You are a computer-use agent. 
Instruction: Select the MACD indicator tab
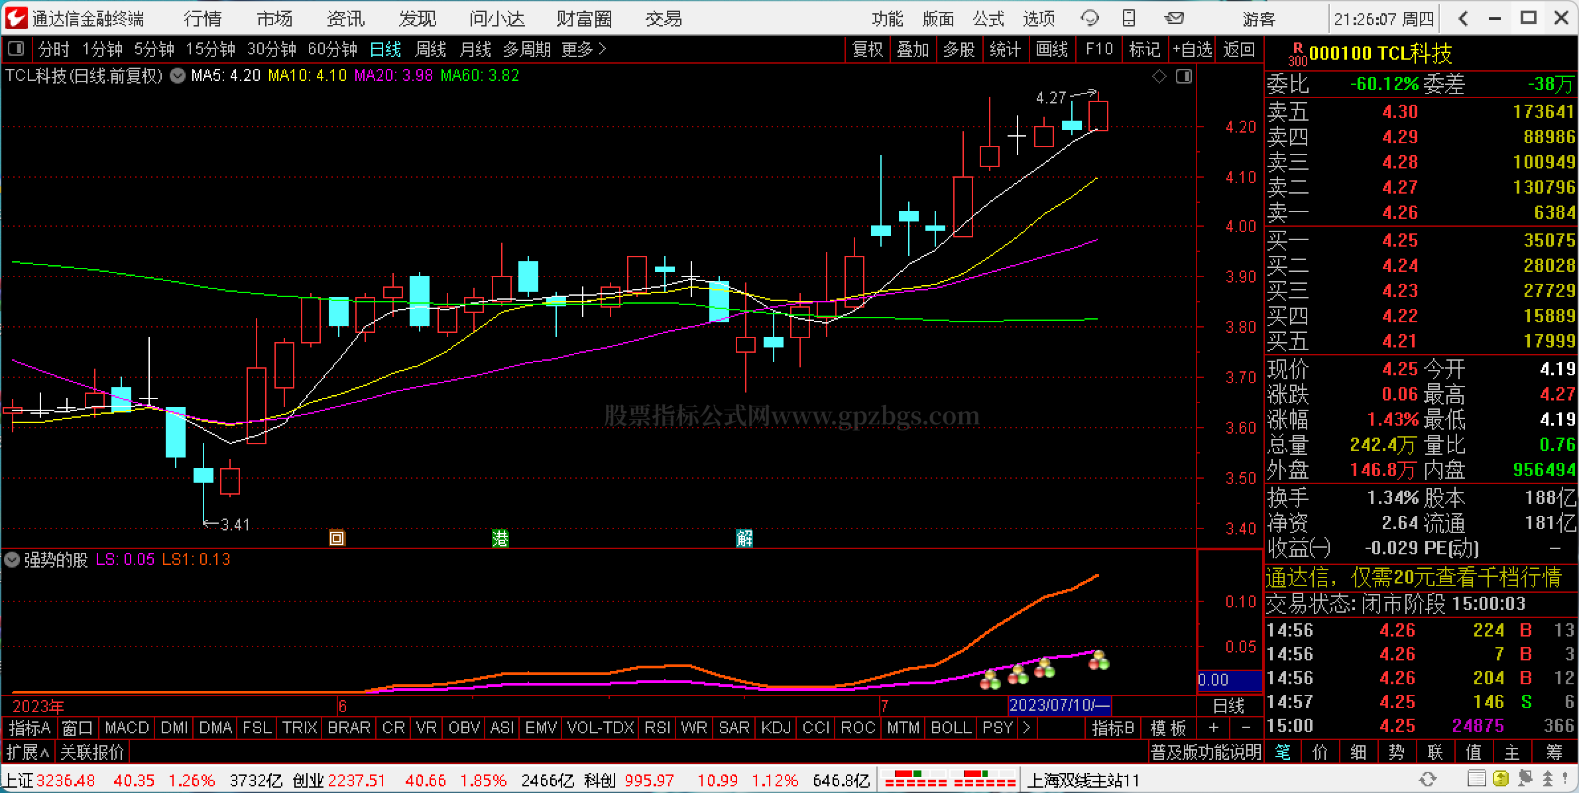click(127, 727)
